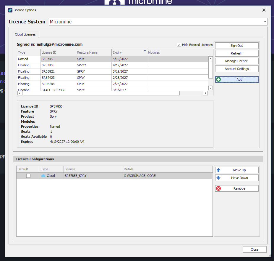
Task: Click the Refresh button
Action: click(x=236, y=53)
